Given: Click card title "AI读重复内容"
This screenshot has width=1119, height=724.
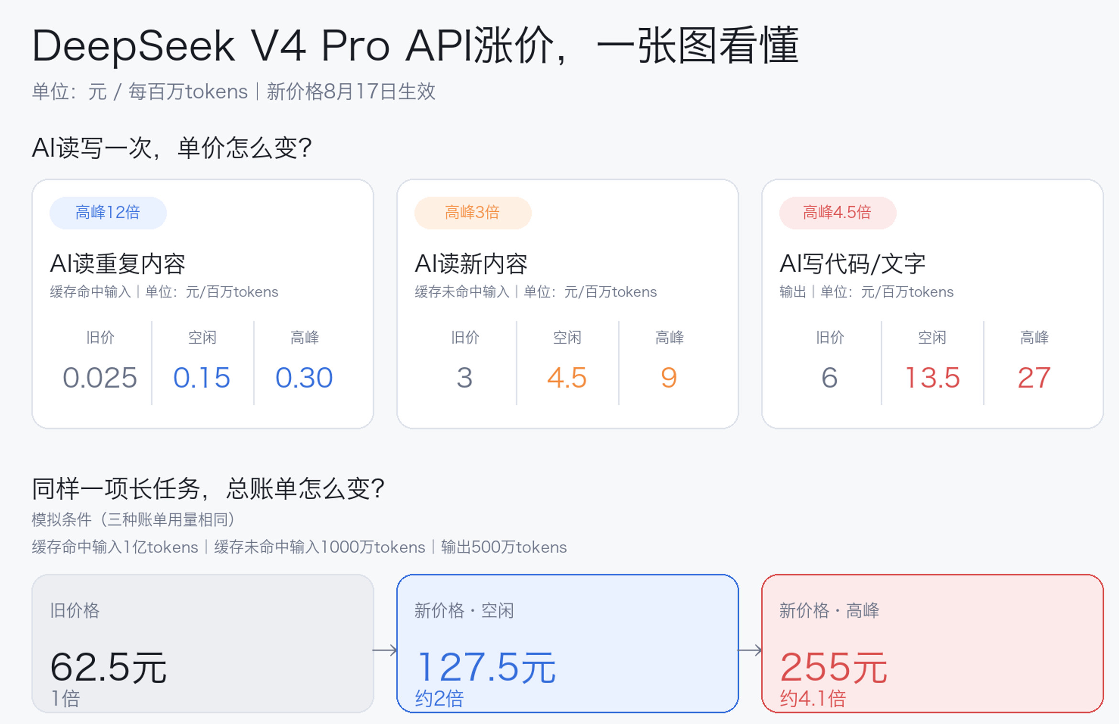Looking at the screenshot, I should coord(118,263).
